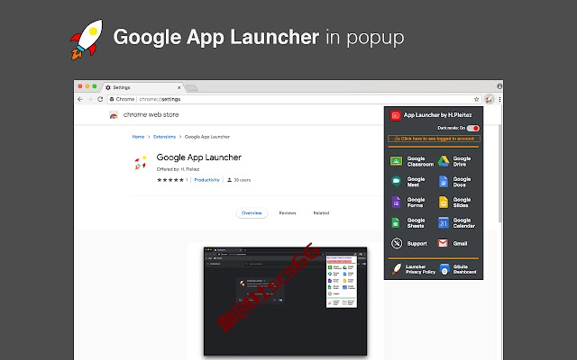Open Gmail from the launcher popup

pyautogui.click(x=453, y=243)
